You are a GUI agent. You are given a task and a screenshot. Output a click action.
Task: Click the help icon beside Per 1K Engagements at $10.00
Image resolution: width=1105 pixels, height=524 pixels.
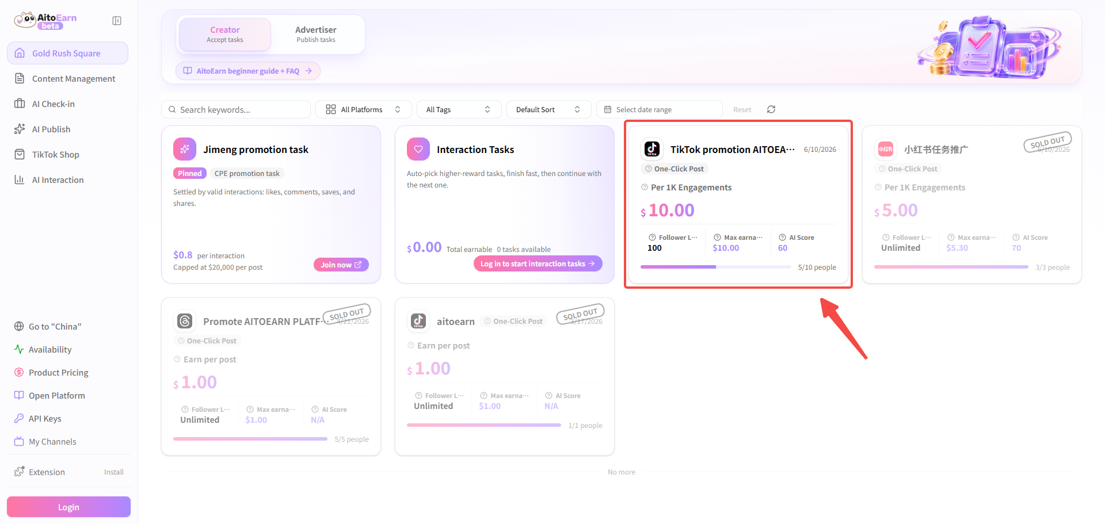point(645,187)
